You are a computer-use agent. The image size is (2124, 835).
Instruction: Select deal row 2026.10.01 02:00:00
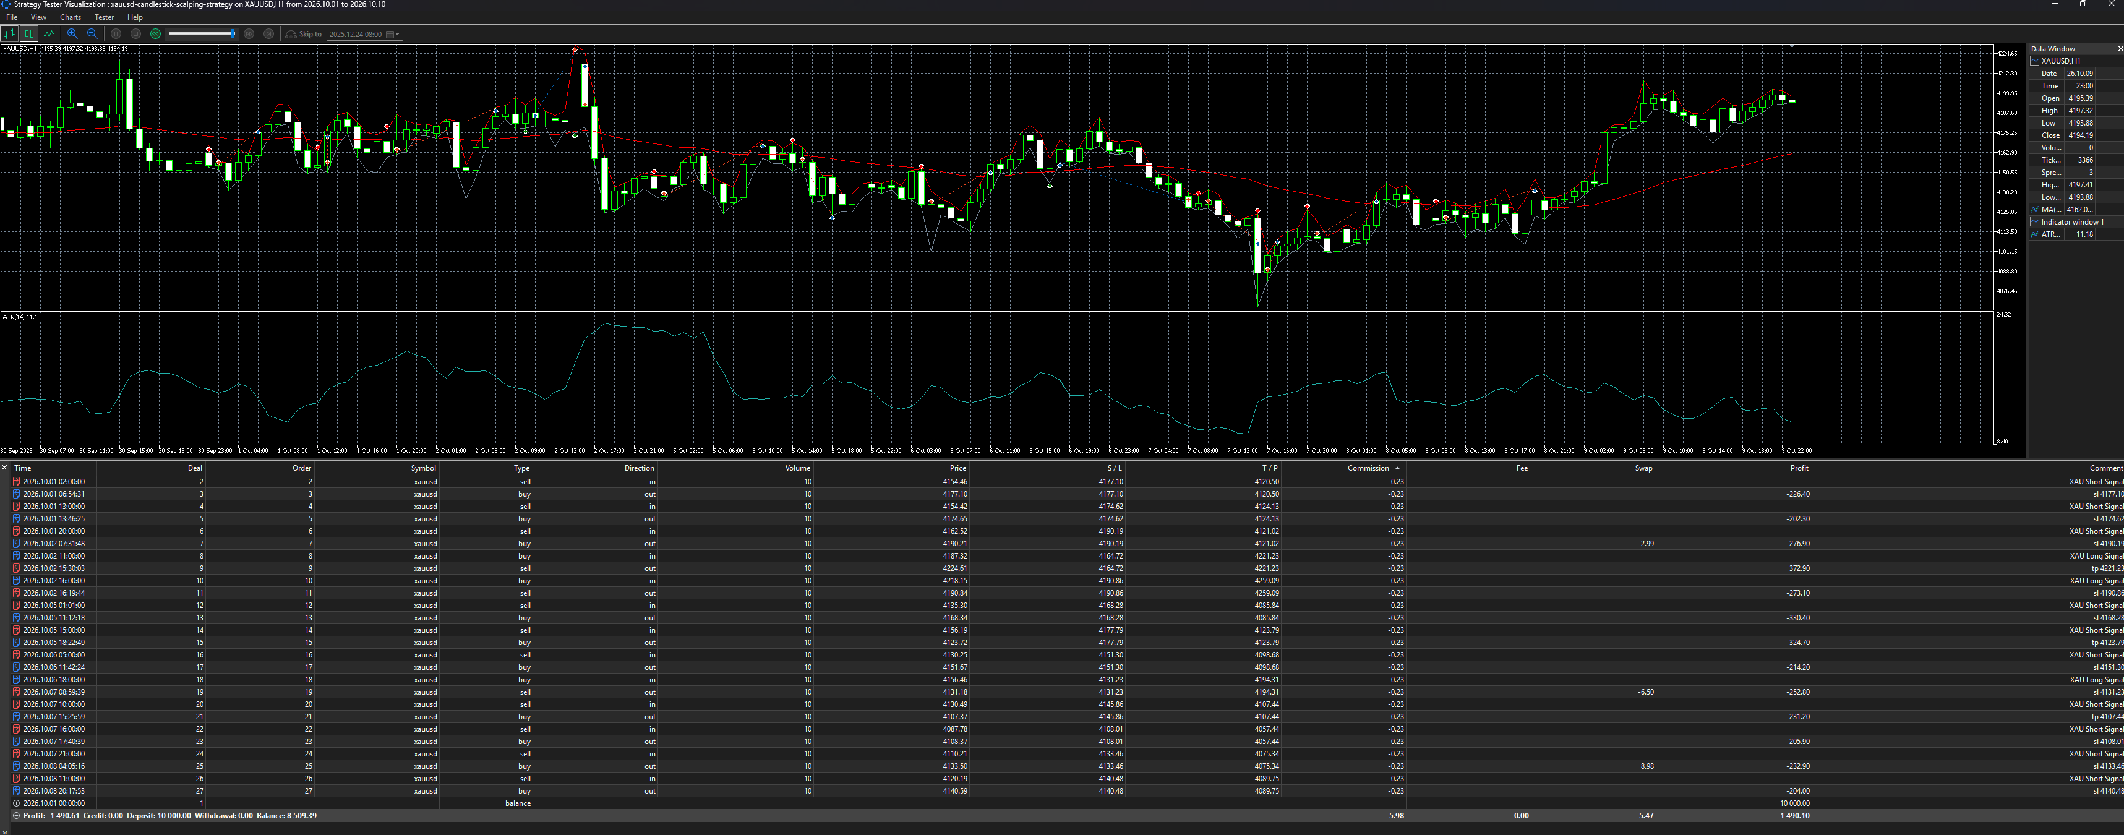1068,481
